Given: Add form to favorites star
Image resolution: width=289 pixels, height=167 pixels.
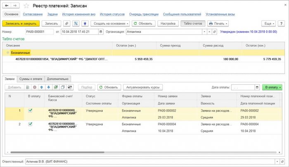Looking at the screenshot, I should coord(26,6).
